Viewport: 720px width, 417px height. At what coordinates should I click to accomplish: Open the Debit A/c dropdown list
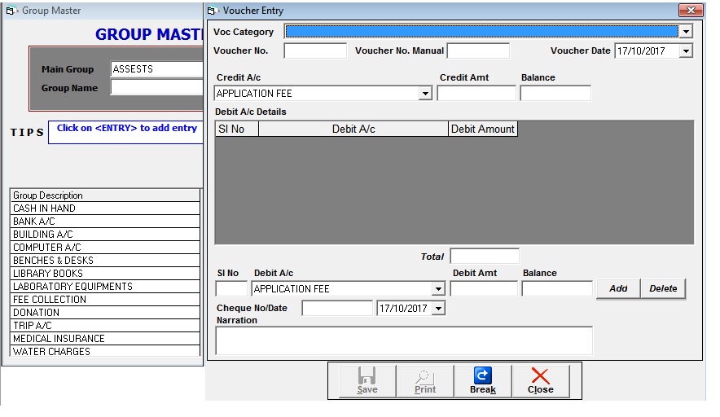click(x=438, y=289)
